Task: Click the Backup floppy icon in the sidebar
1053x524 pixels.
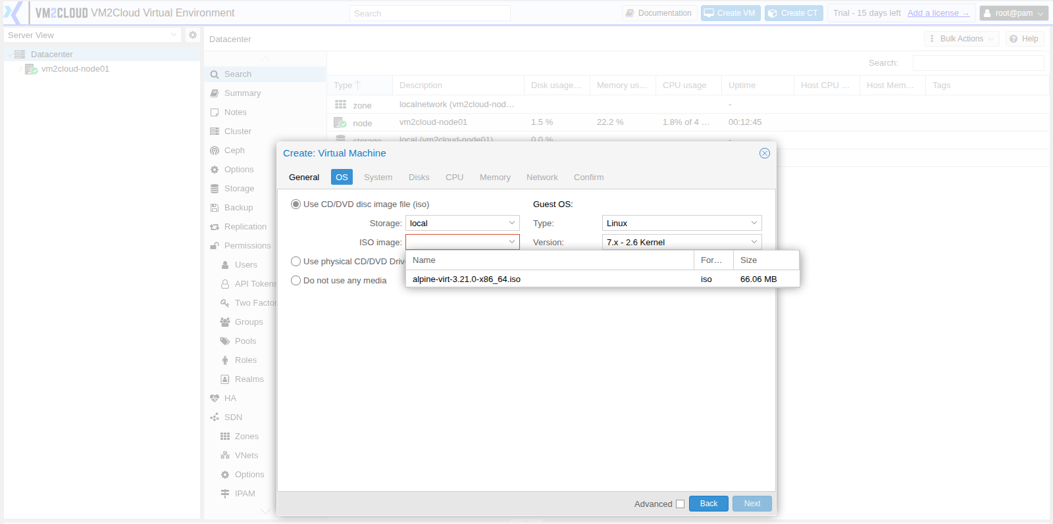Action: pyautogui.click(x=215, y=208)
